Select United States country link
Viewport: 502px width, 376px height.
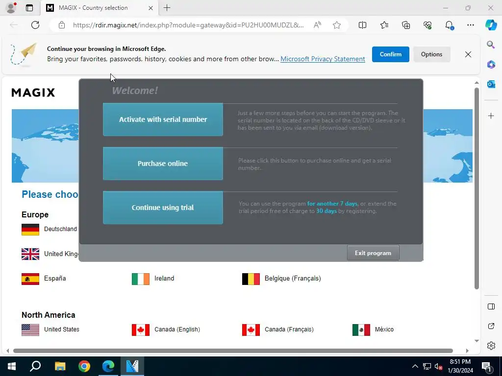point(61,329)
